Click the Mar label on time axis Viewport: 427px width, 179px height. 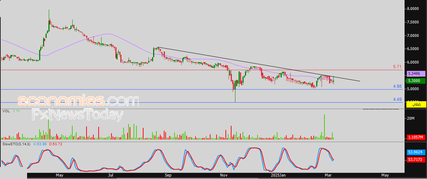(x=328, y=175)
